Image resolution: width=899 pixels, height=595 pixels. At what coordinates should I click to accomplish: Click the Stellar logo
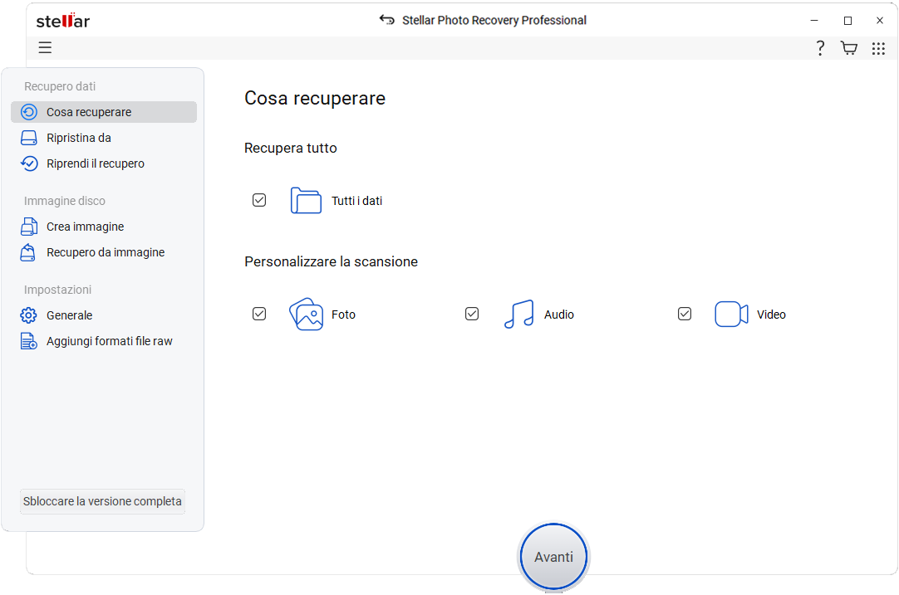click(x=63, y=21)
